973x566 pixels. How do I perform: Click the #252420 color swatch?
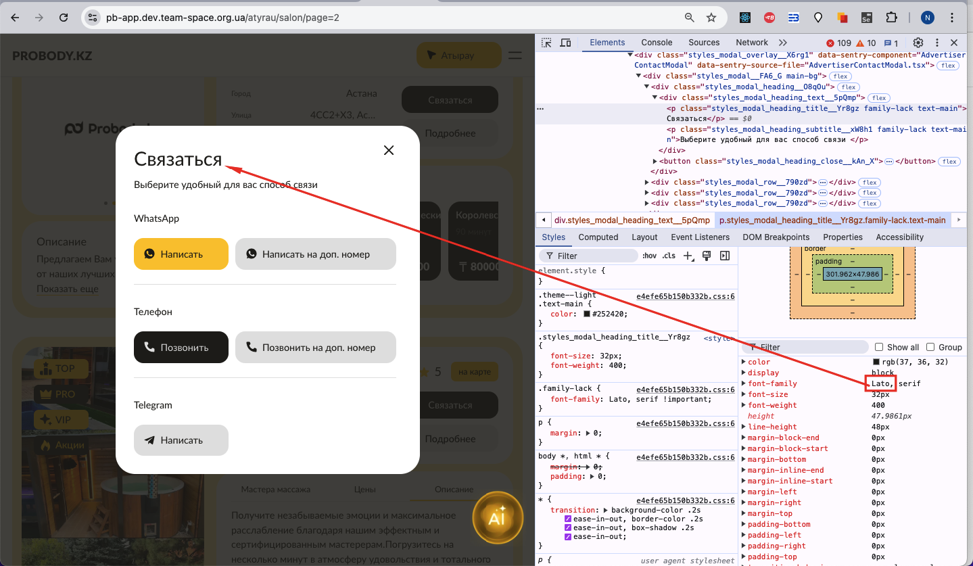tap(587, 314)
